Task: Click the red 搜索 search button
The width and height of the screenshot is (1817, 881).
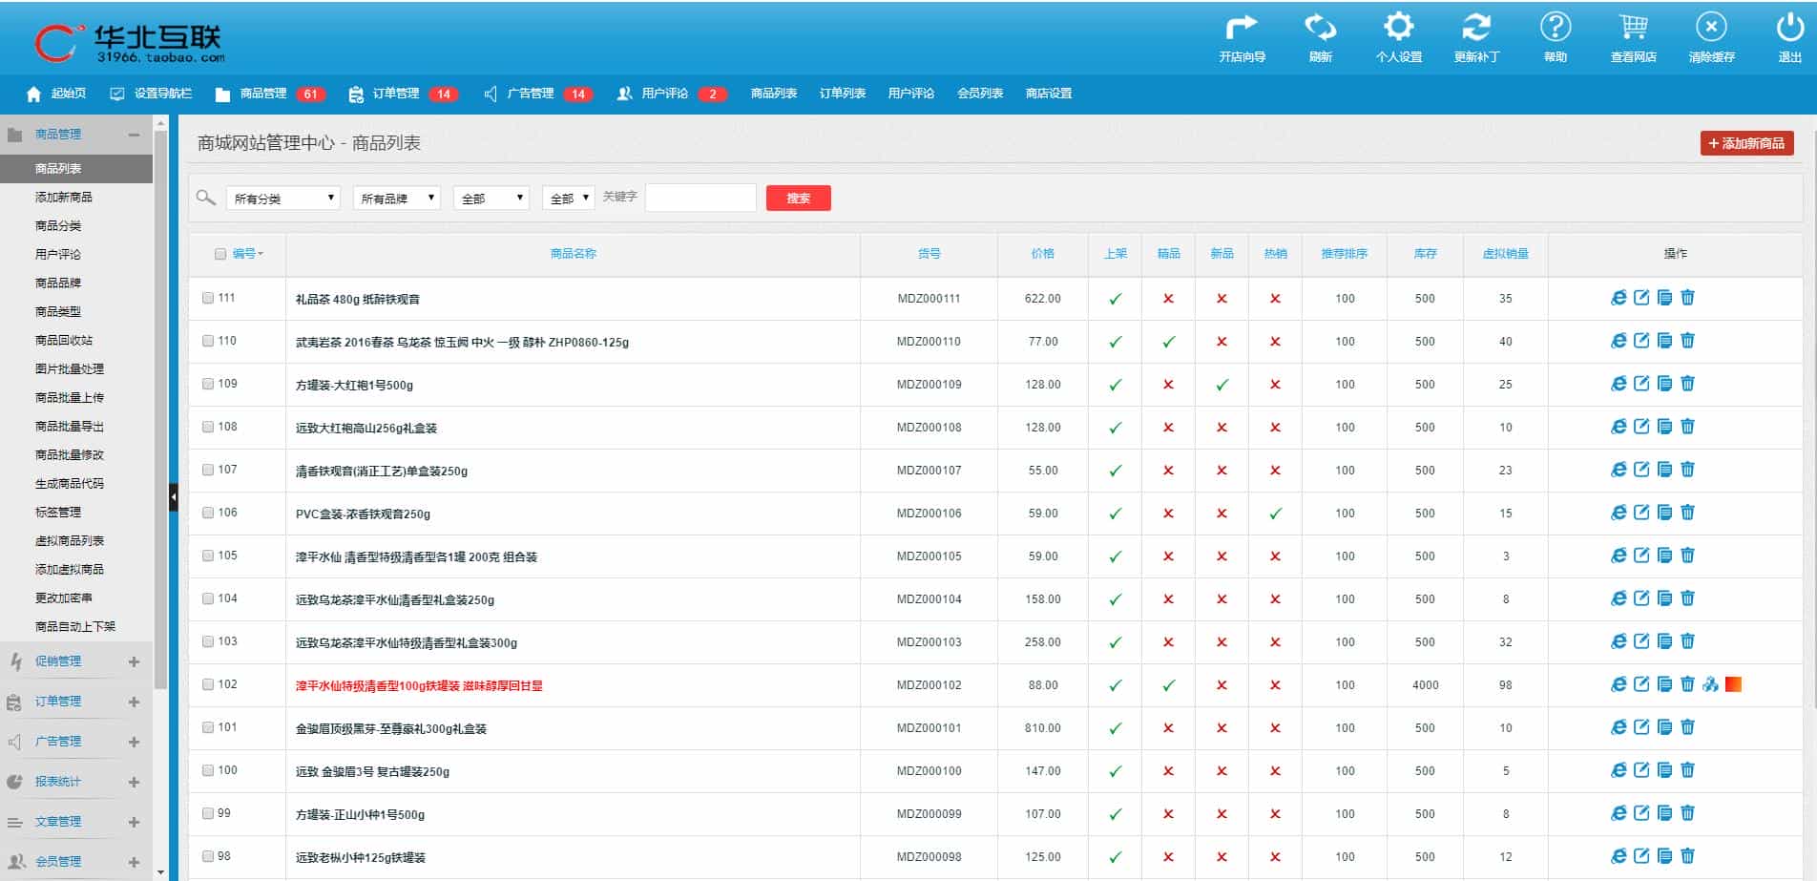Action: tap(798, 199)
